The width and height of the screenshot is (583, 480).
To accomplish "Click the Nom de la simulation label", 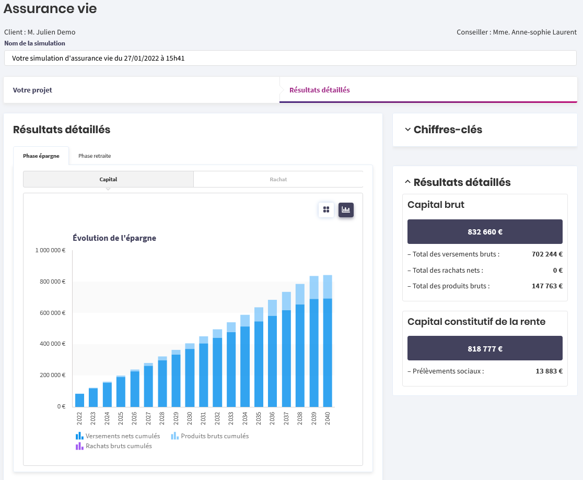I will [34, 43].
